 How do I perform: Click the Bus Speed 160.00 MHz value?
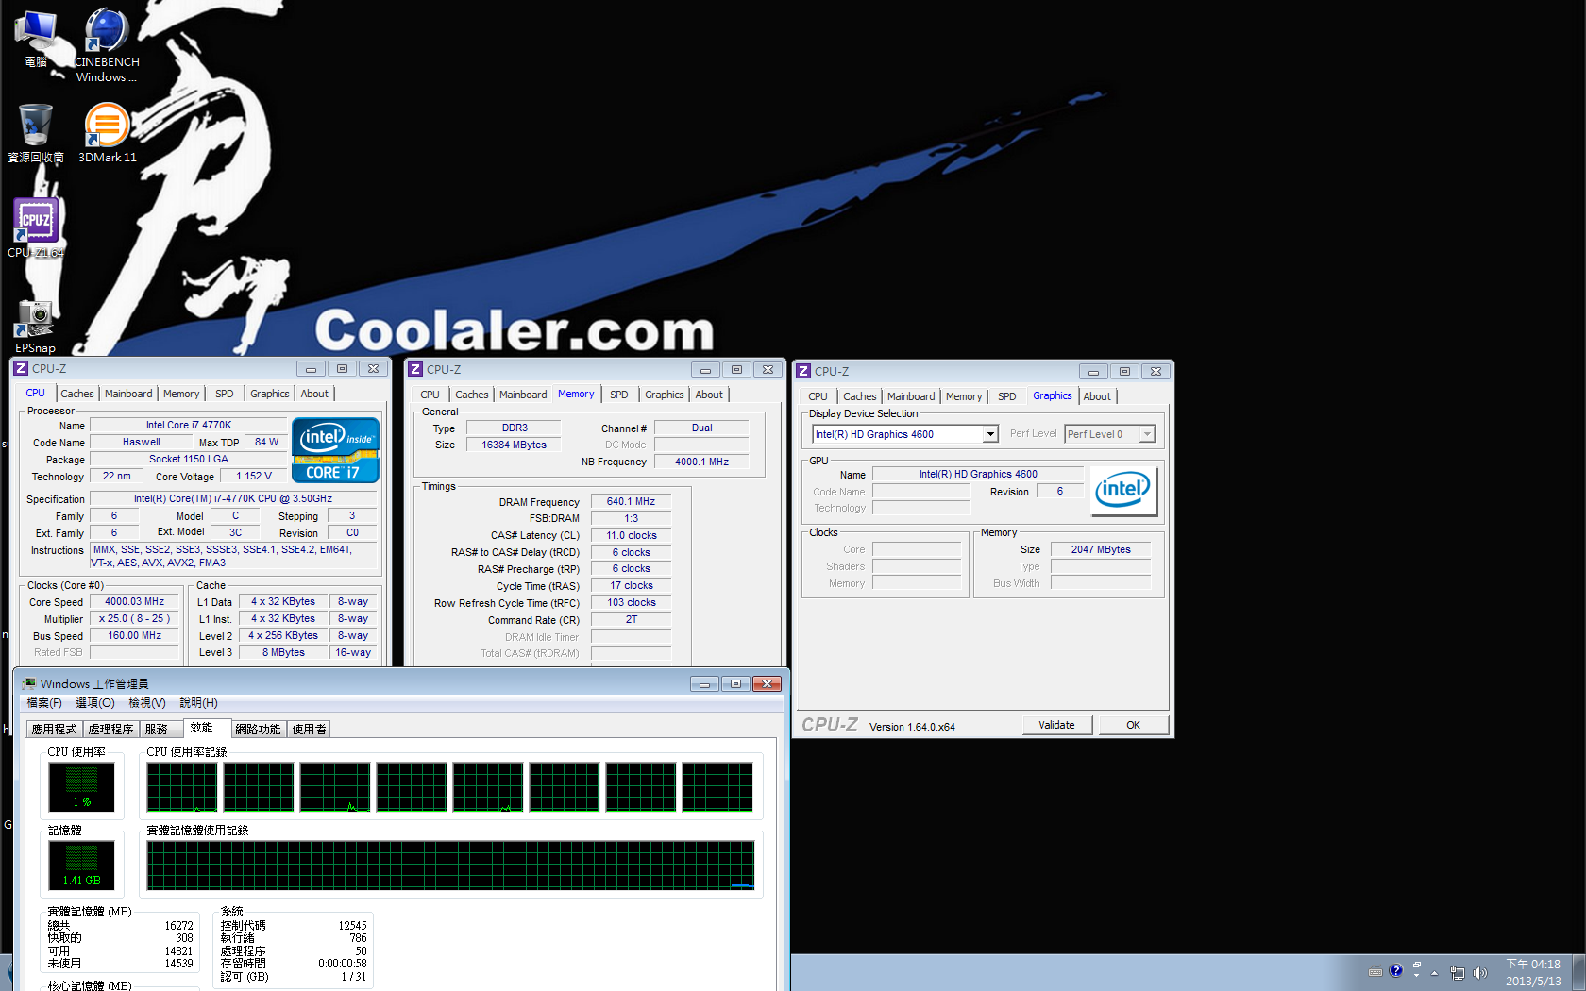click(x=134, y=635)
